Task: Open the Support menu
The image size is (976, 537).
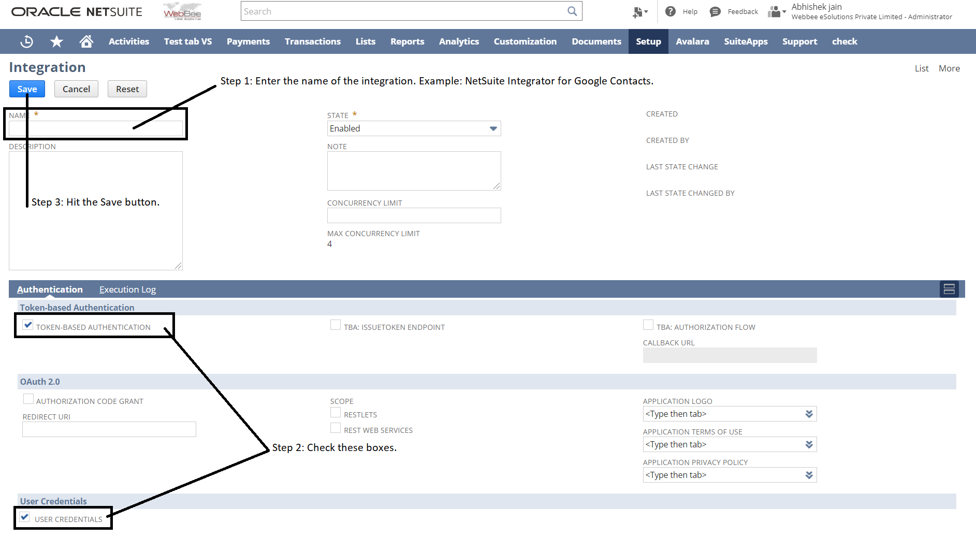Action: tap(799, 41)
